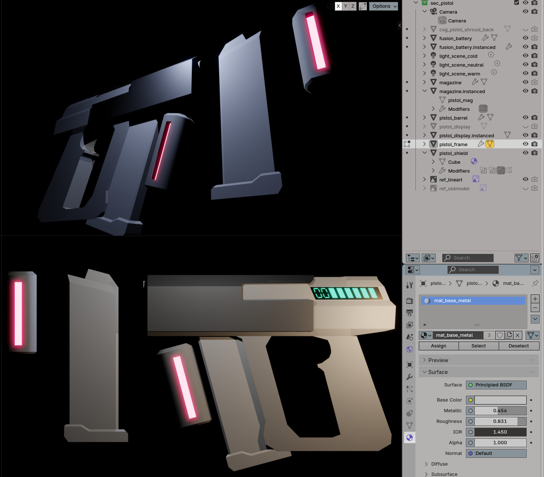Viewport: 544px width, 477px height.
Task: Open the Physics properties tab
Action: [409, 401]
